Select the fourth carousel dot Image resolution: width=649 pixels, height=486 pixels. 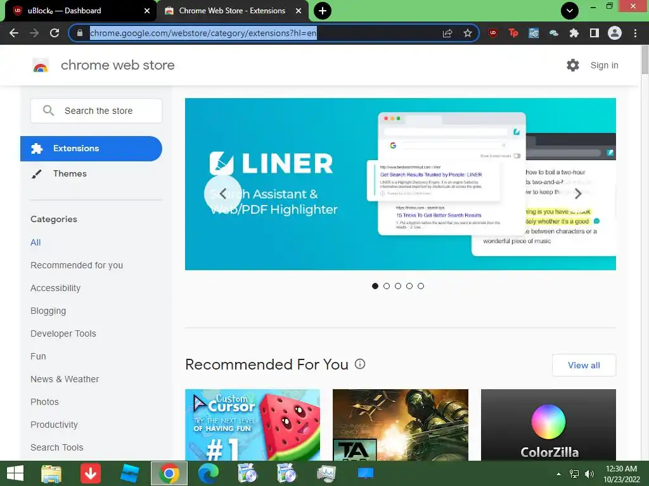(x=409, y=286)
